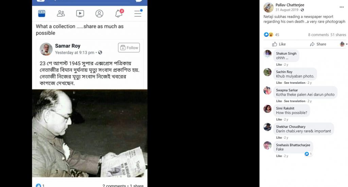See translation of Sachin Roy's comment
This screenshot has height=187, width=348.
[x=295, y=83]
